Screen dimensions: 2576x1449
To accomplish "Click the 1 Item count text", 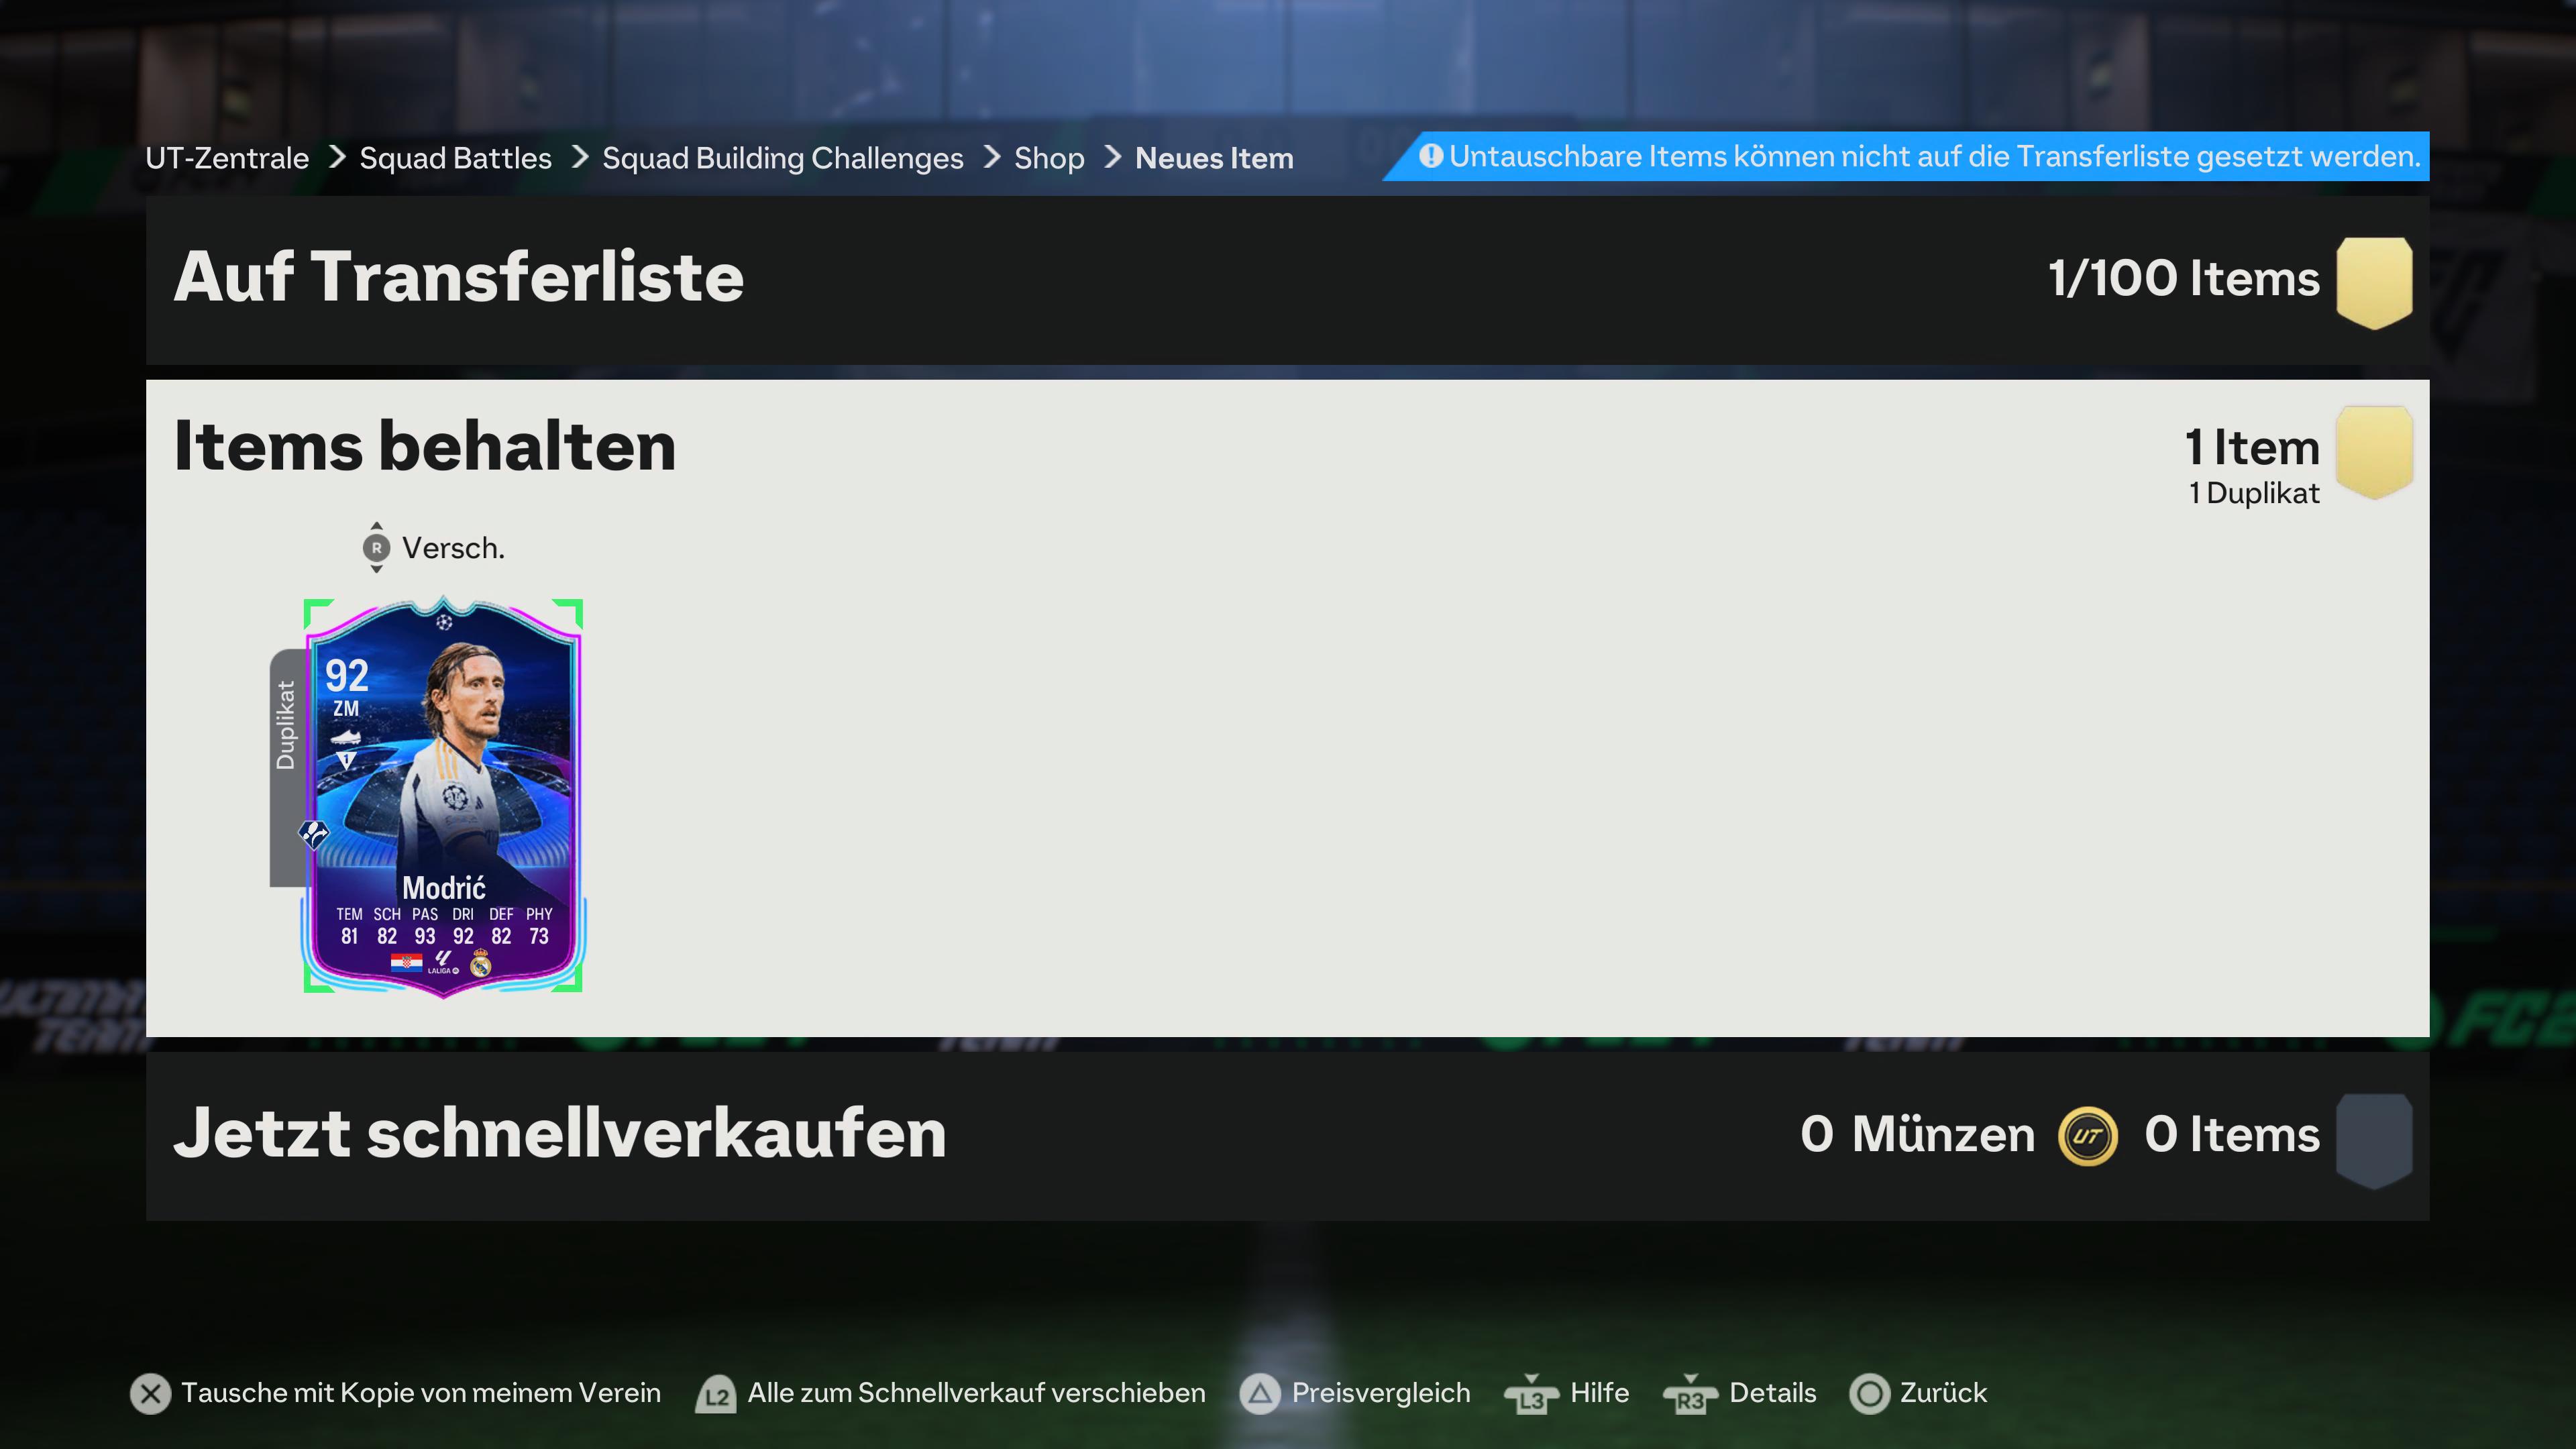I will pyautogui.click(x=2252, y=447).
